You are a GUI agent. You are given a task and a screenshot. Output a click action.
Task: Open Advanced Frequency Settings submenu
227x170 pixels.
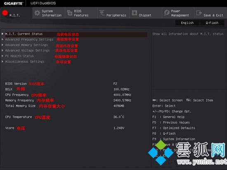coord(29,39)
